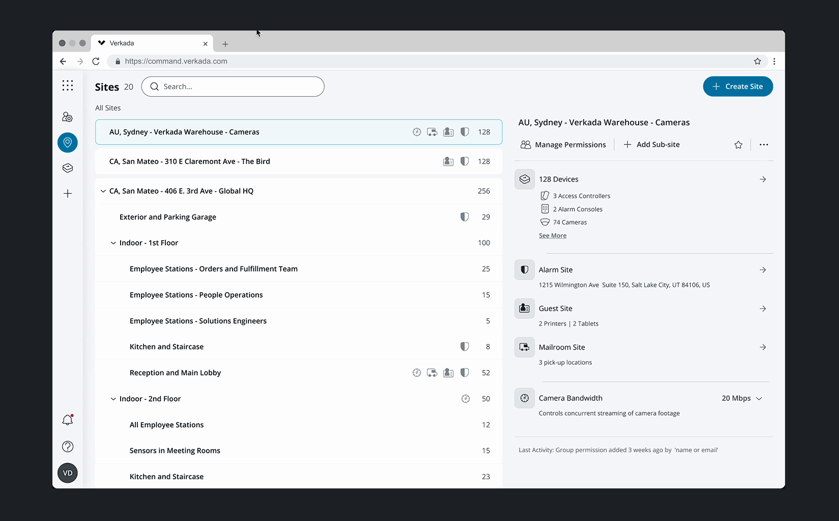Click shield icon in Exterior and Parking Garage row

click(x=465, y=217)
